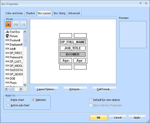Image resolution: width=150 pixels, height=123 pixels.
Task: Select the Photo field entry
Action: [11, 83]
